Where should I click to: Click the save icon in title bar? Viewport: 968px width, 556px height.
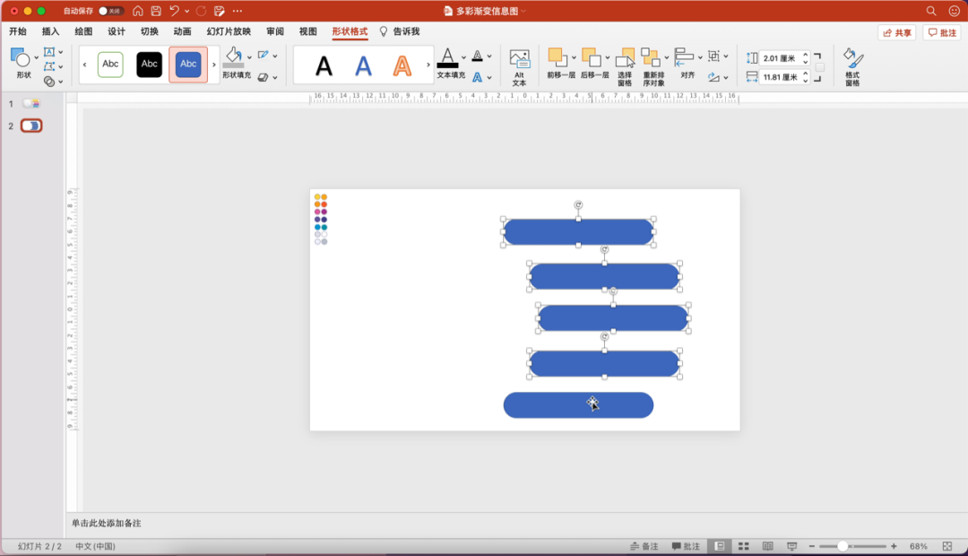pyautogui.click(x=156, y=11)
